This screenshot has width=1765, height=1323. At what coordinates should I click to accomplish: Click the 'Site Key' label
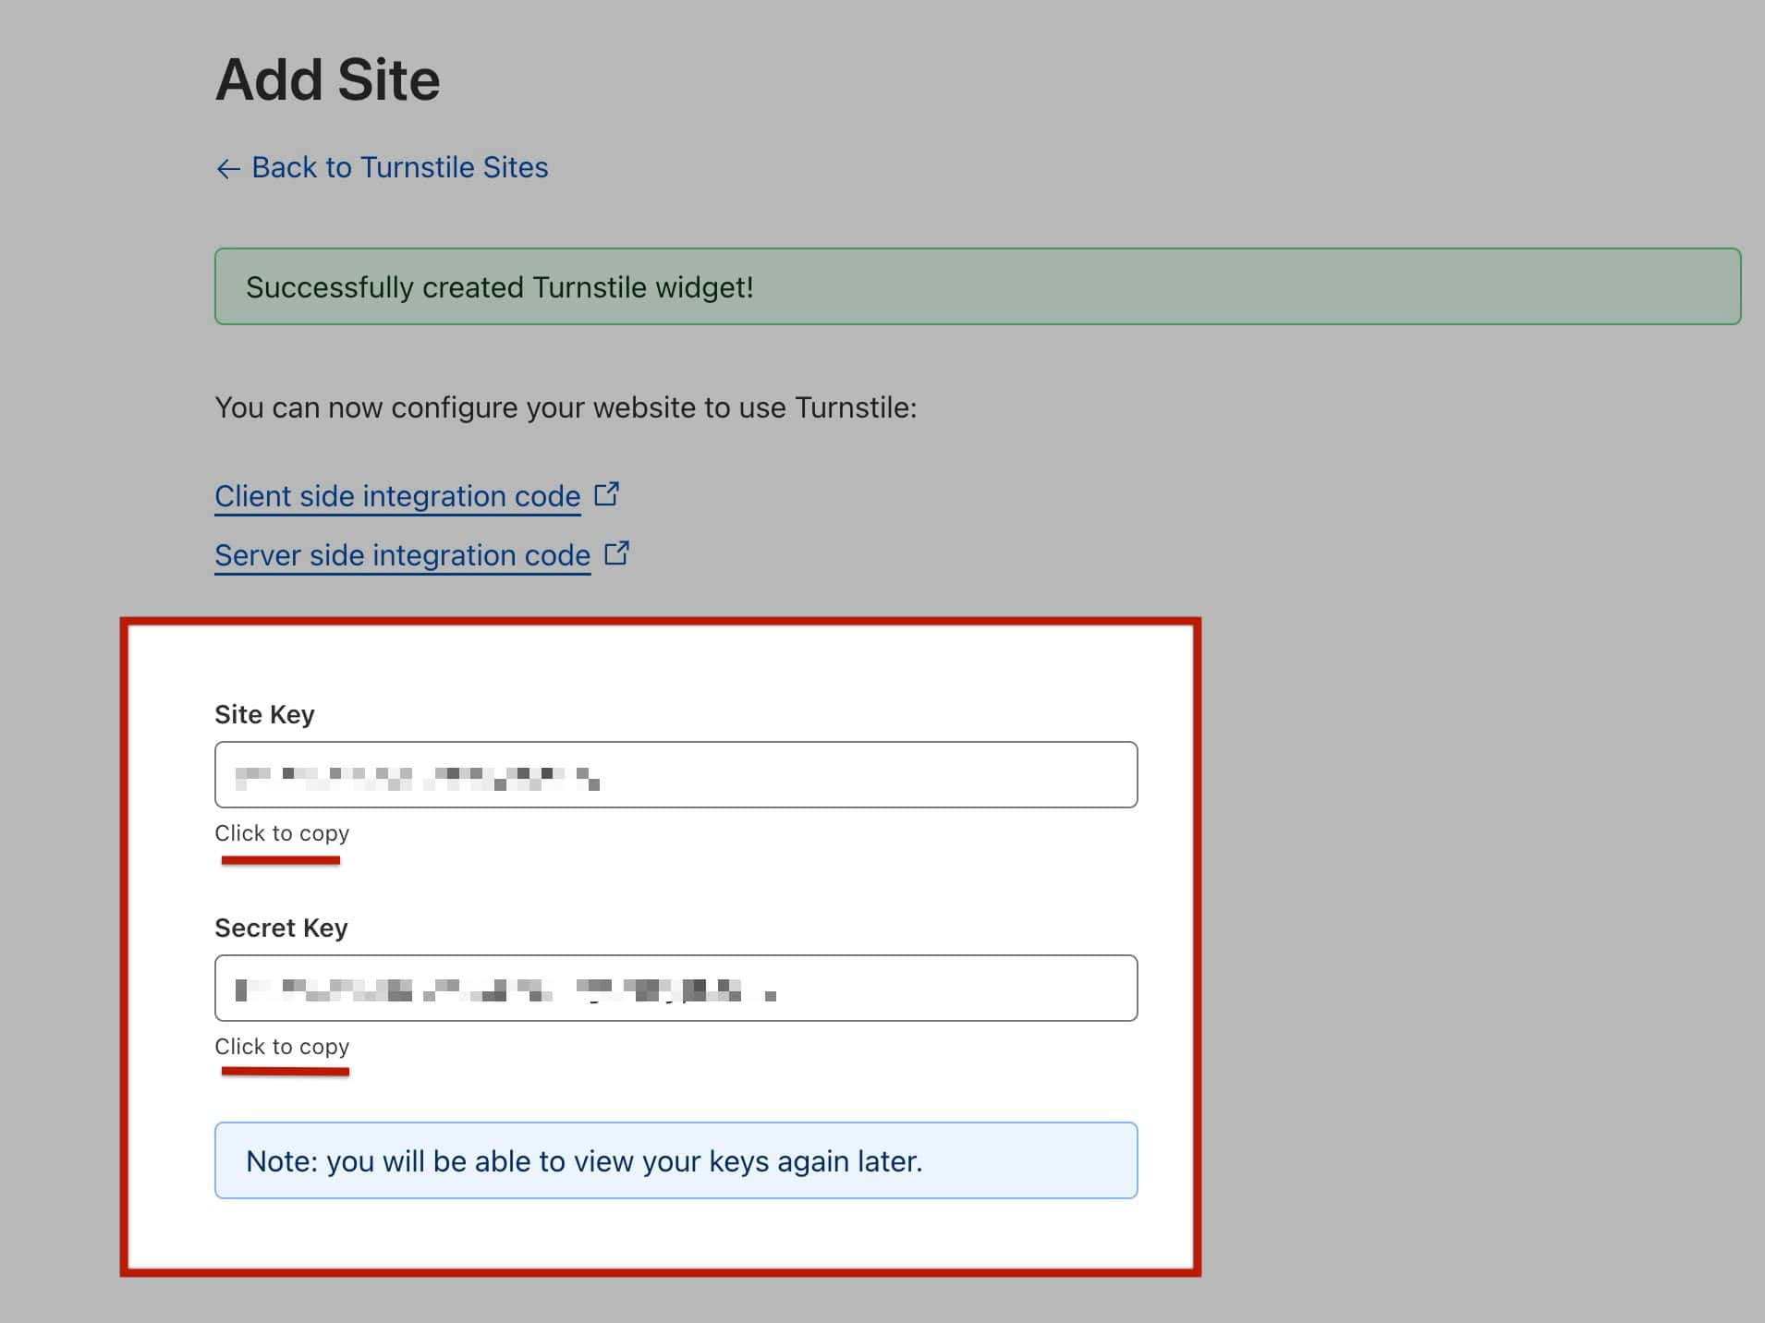click(x=264, y=714)
